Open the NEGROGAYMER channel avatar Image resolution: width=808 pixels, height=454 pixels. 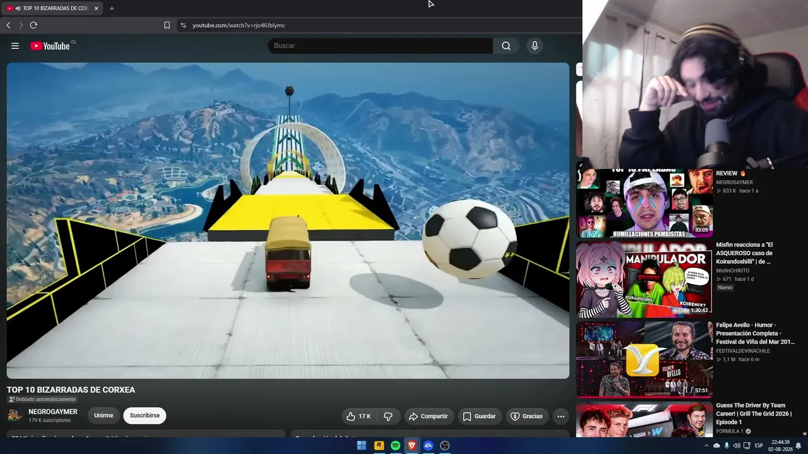(15, 416)
